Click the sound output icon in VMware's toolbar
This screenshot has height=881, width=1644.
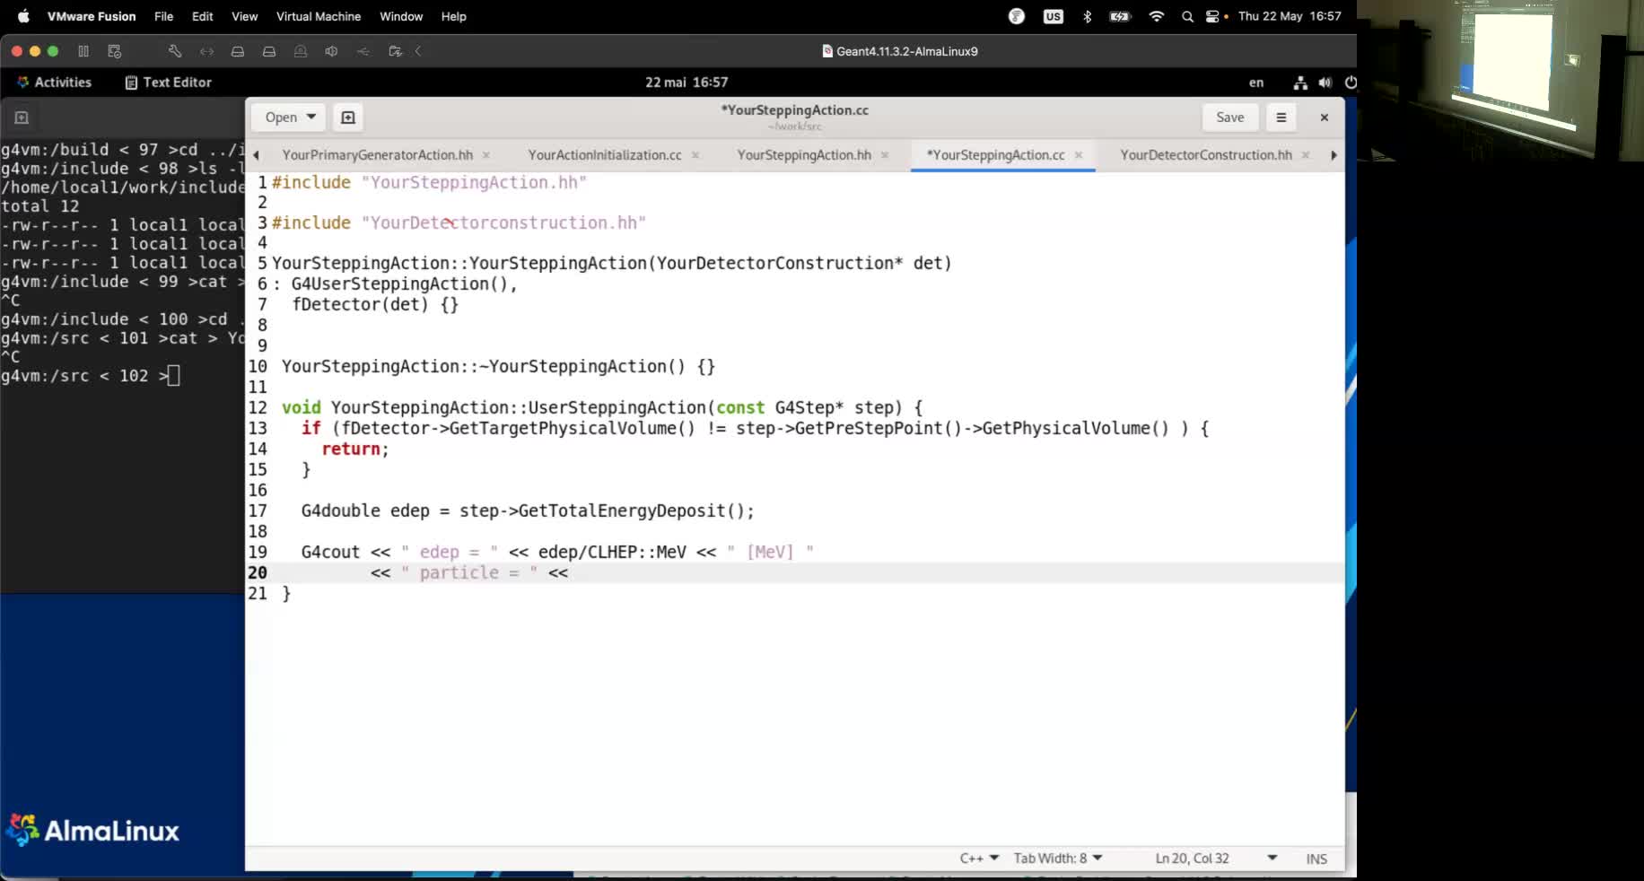(x=331, y=51)
